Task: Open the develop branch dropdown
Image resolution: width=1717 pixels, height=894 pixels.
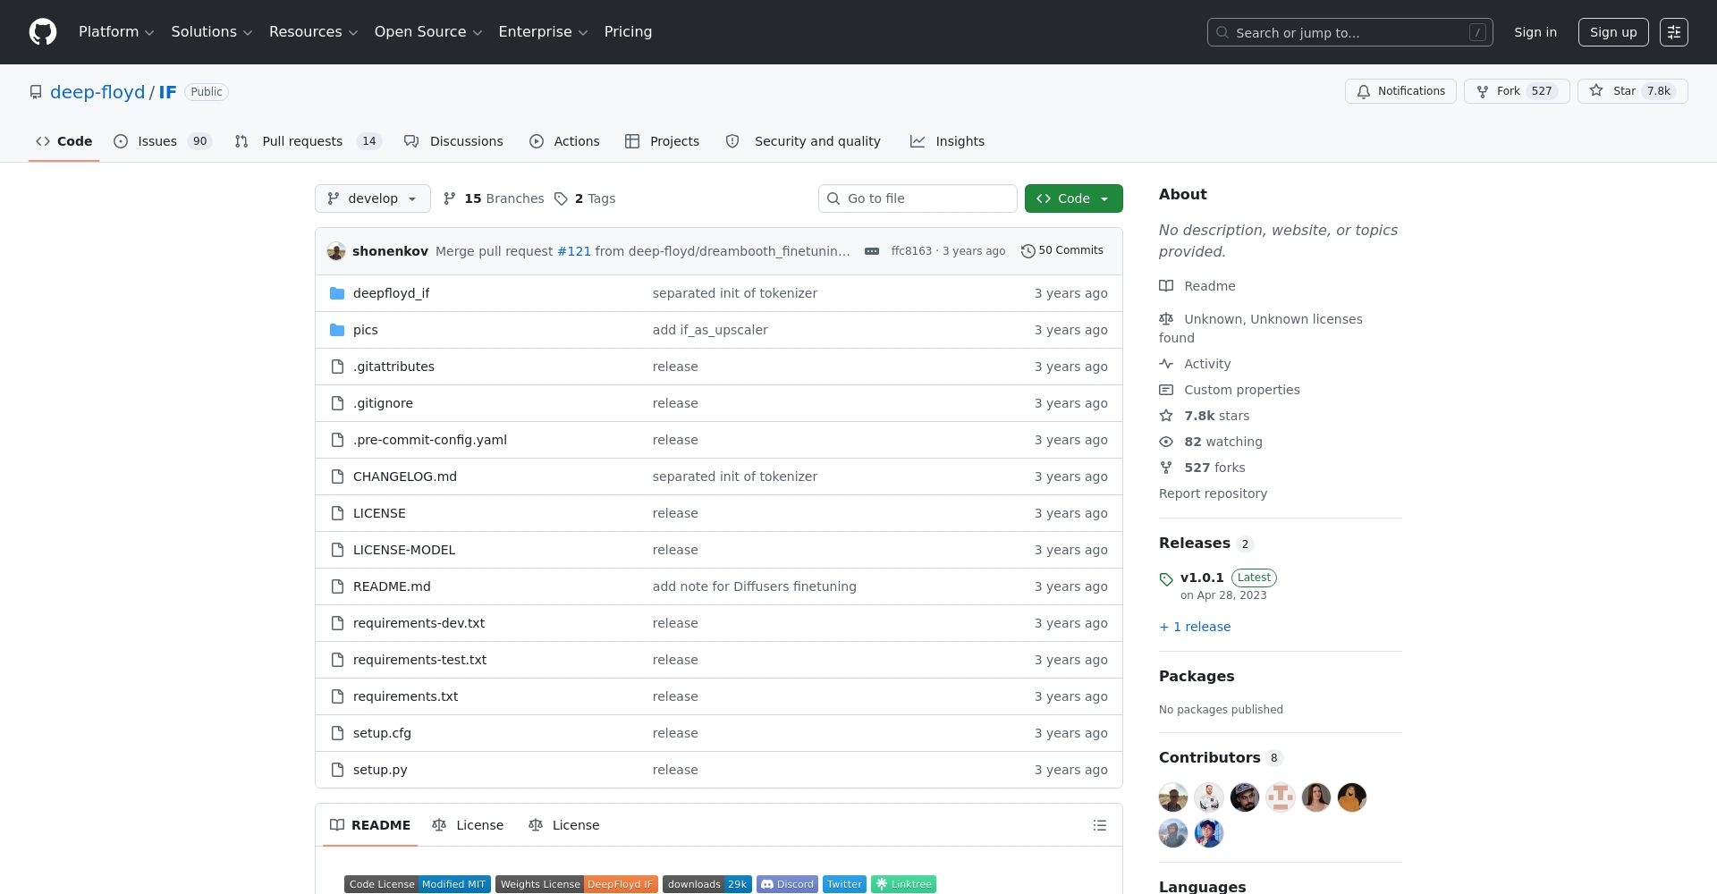Action: [372, 198]
